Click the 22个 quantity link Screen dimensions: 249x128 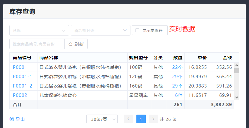tap(177, 67)
